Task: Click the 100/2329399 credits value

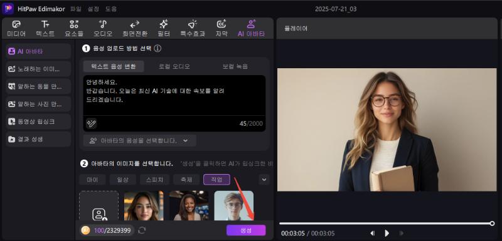Action: pyautogui.click(x=112, y=230)
